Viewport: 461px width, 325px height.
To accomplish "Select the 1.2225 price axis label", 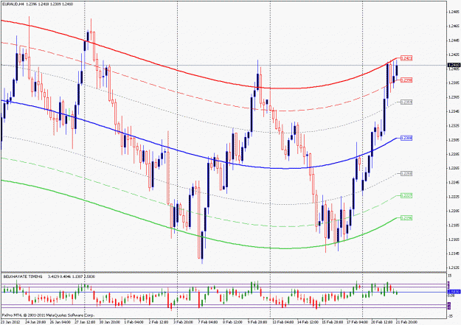I will [x=454, y=197].
